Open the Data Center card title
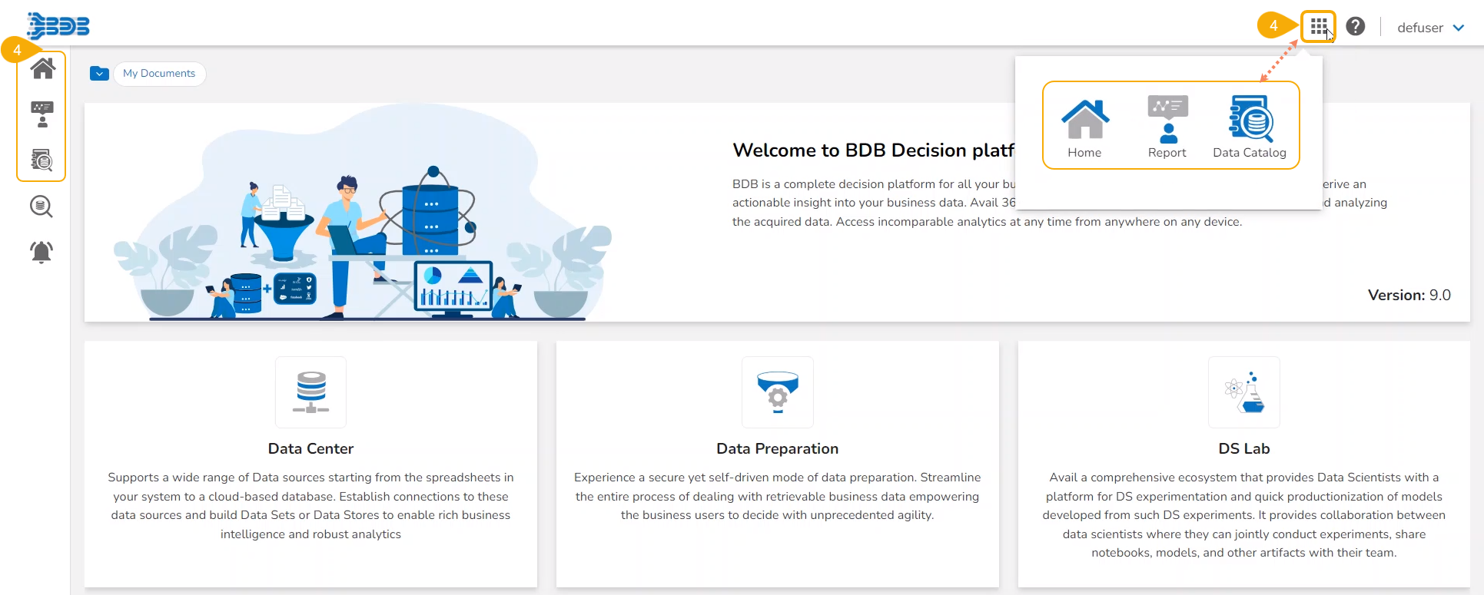 (311, 449)
